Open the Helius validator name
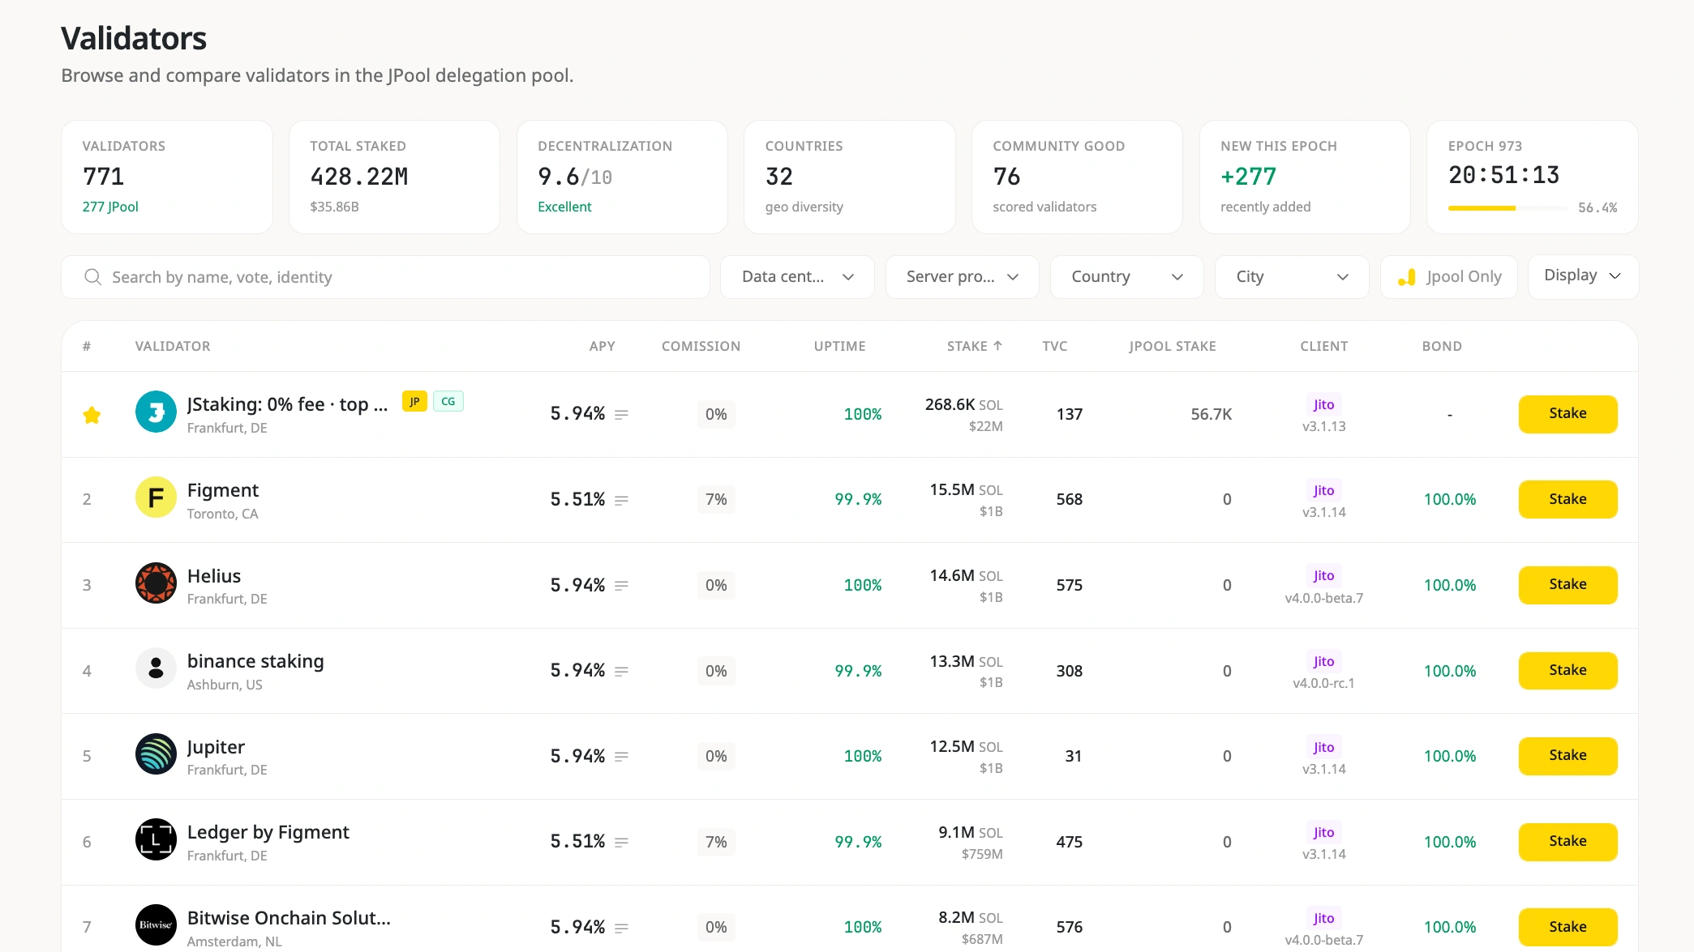1694x952 pixels. (214, 576)
